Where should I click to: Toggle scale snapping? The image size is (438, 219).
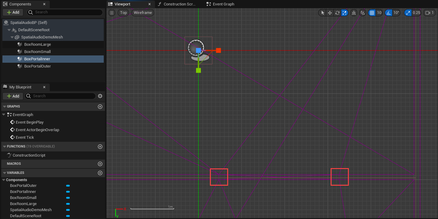pos(408,13)
